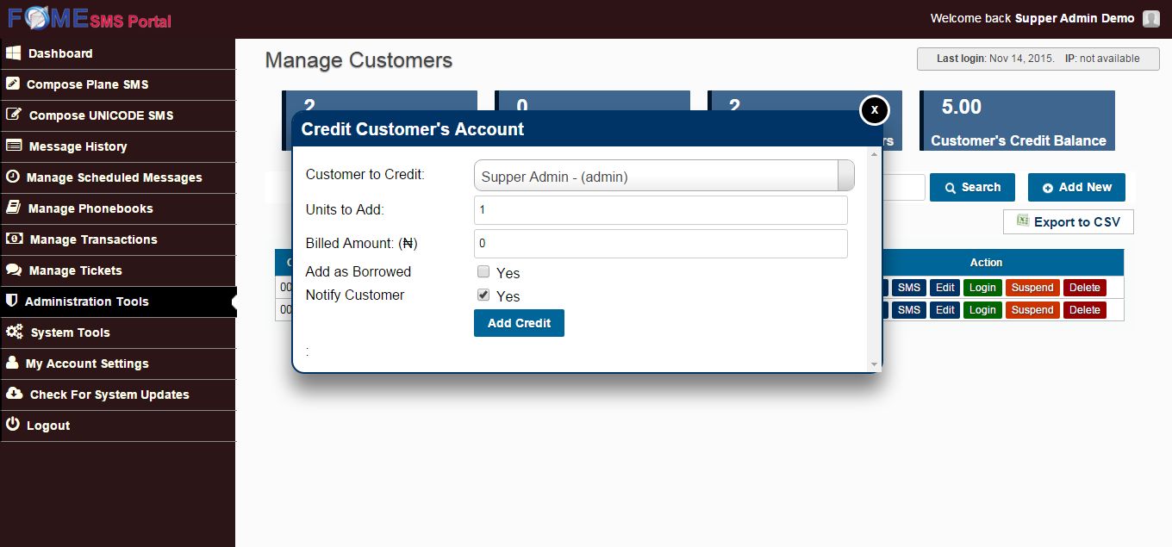Click the user avatar icon in header
The height and width of the screenshot is (547, 1172).
(1151, 19)
